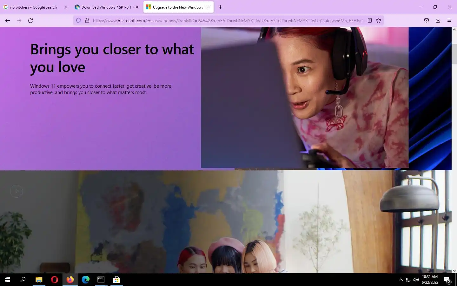The width and height of the screenshot is (457, 286).
Task: Open Microsoft Store from taskbar
Action: 117,280
